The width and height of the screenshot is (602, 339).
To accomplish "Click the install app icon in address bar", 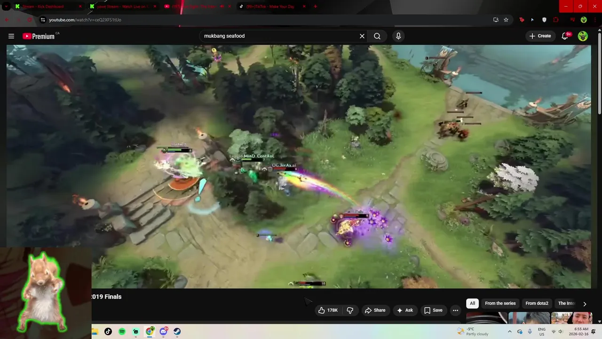I will pyautogui.click(x=496, y=20).
